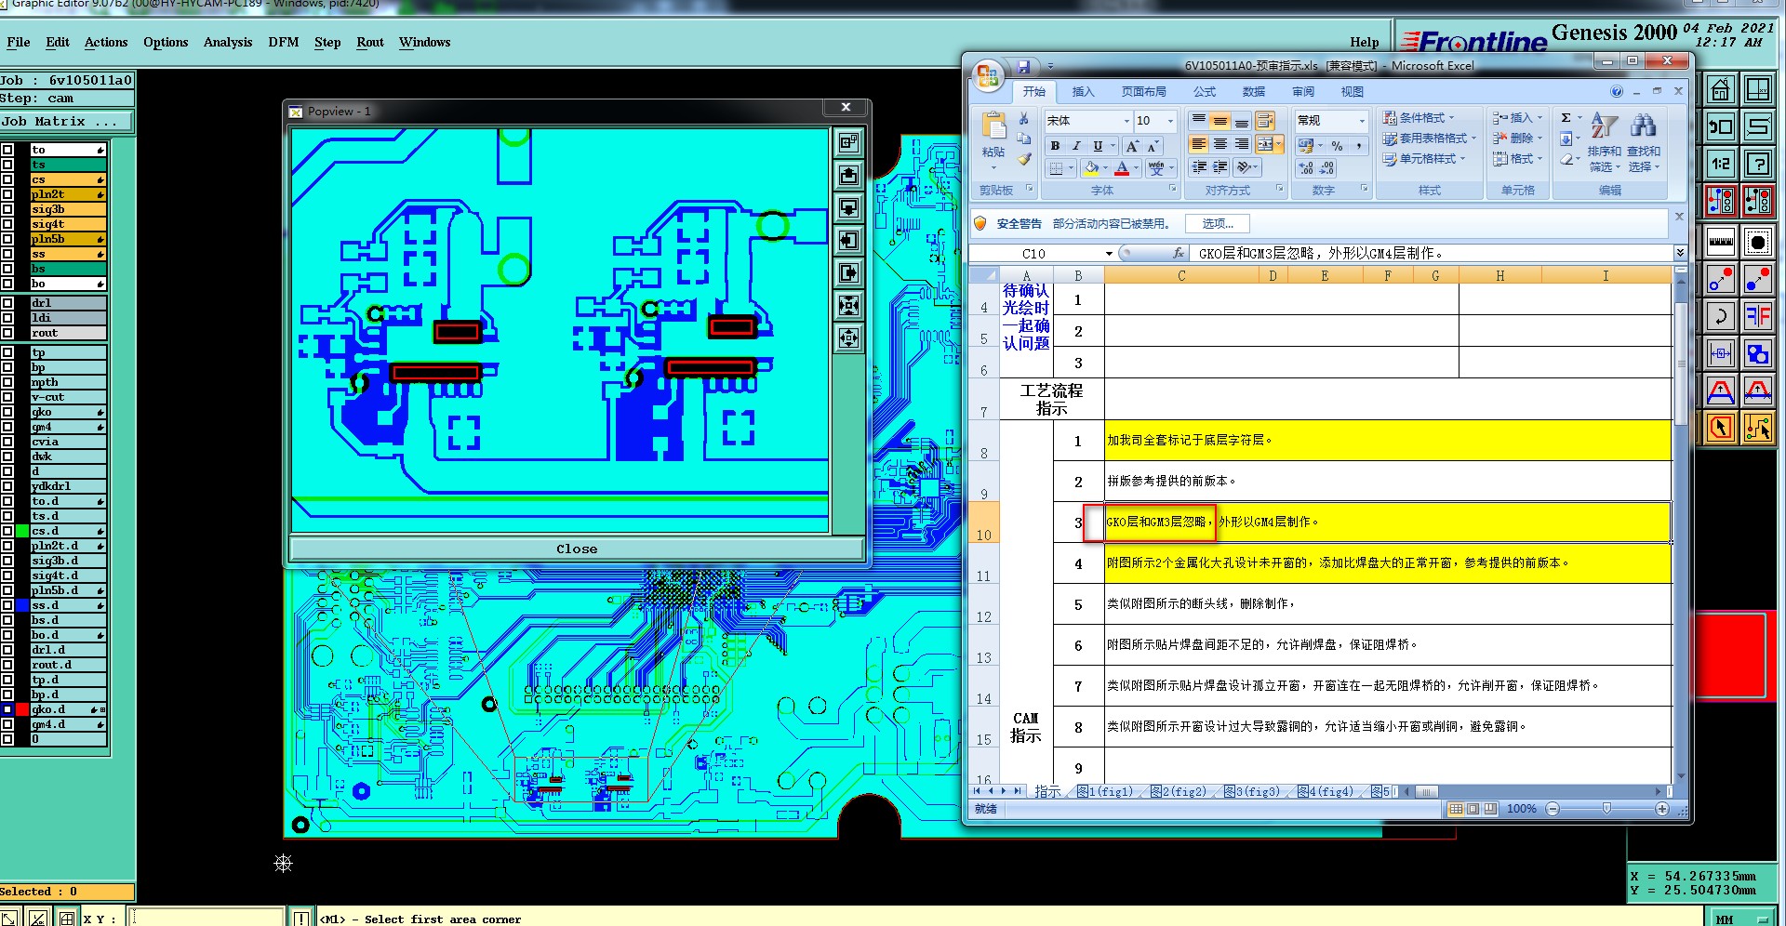Toggle the 'gko' layer checkbox
This screenshot has width=1786, height=926.
[7, 412]
